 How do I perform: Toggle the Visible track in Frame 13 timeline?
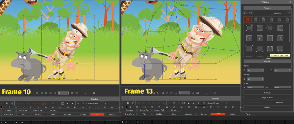(x=159, y=114)
